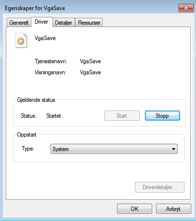
Task: Click the Tjenestenavn: label
Action: [x=51, y=61]
